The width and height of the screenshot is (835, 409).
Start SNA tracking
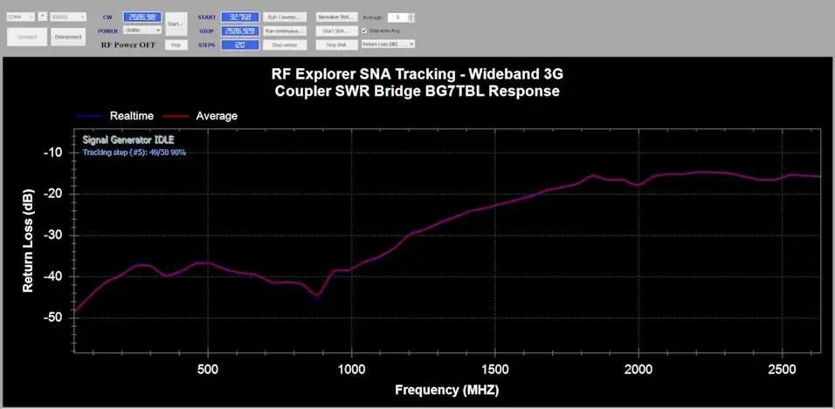pyautogui.click(x=336, y=31)
